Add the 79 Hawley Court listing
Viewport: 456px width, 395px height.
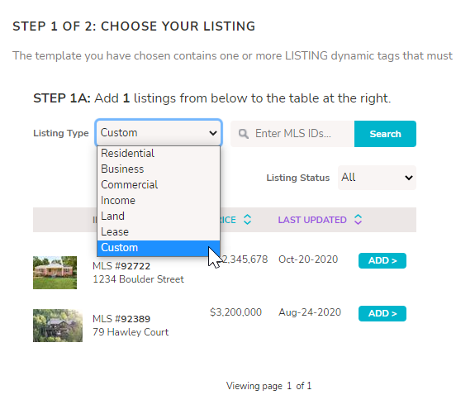[x=382, y=313]
